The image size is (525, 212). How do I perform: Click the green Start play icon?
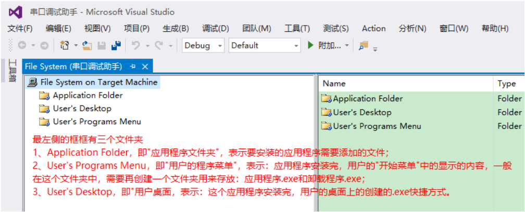point(310,45)
